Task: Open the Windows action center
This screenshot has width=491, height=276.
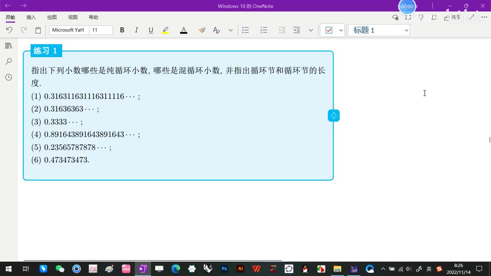Action: click(x=479, y=269)
